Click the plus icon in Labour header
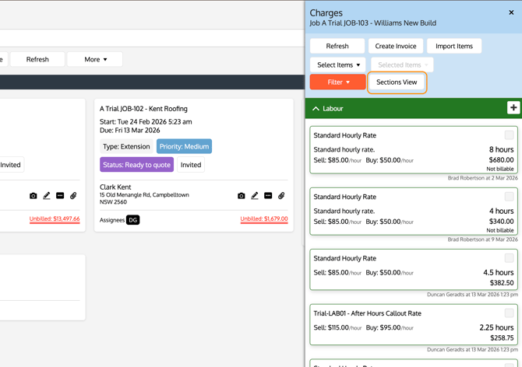The image size is (522, 367). 513,108
